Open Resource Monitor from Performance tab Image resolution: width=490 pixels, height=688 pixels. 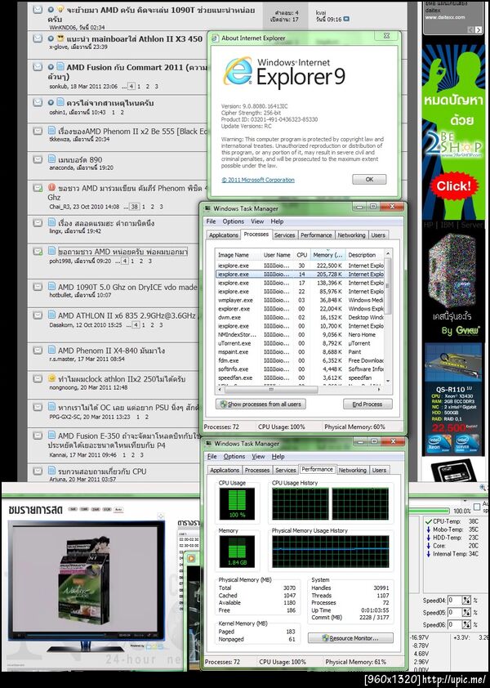350,638
